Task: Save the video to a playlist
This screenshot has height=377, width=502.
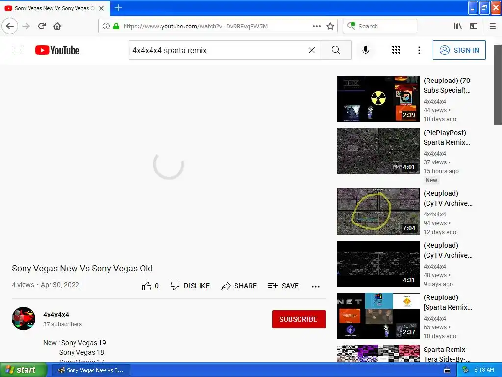Action: [283, 286]
